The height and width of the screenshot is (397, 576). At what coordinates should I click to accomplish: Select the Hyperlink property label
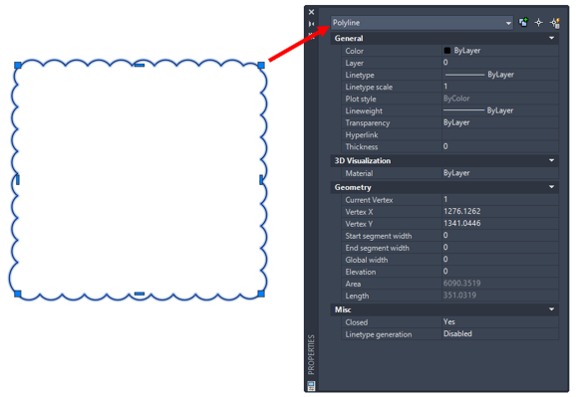pos(362,135)
